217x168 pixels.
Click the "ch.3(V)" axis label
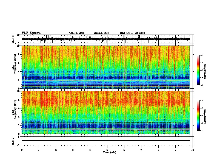(13, 141)
